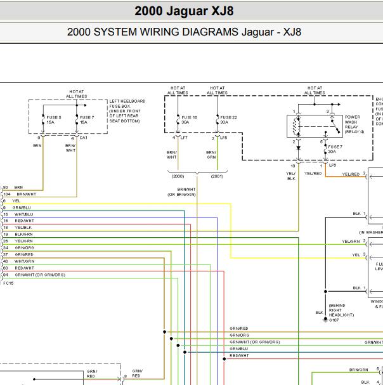Click the 'LF5' connector label
Viewport: 383px width, 385px height.
[223, 138]
